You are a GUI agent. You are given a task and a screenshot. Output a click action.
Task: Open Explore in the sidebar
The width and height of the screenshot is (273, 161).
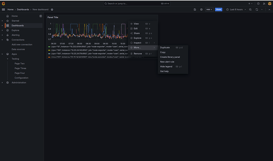[x=15, y=31]
